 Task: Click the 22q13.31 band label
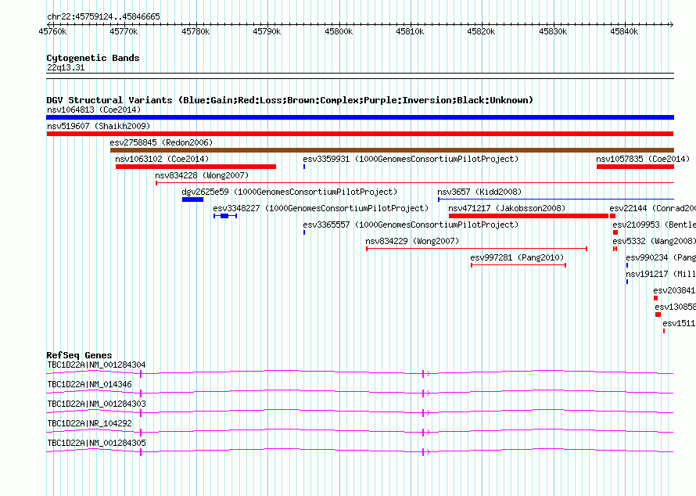click(x=66, y=68)
